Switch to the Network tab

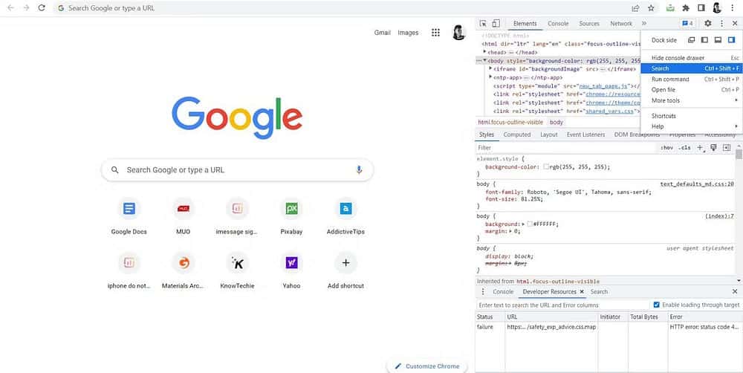point(620,23)
